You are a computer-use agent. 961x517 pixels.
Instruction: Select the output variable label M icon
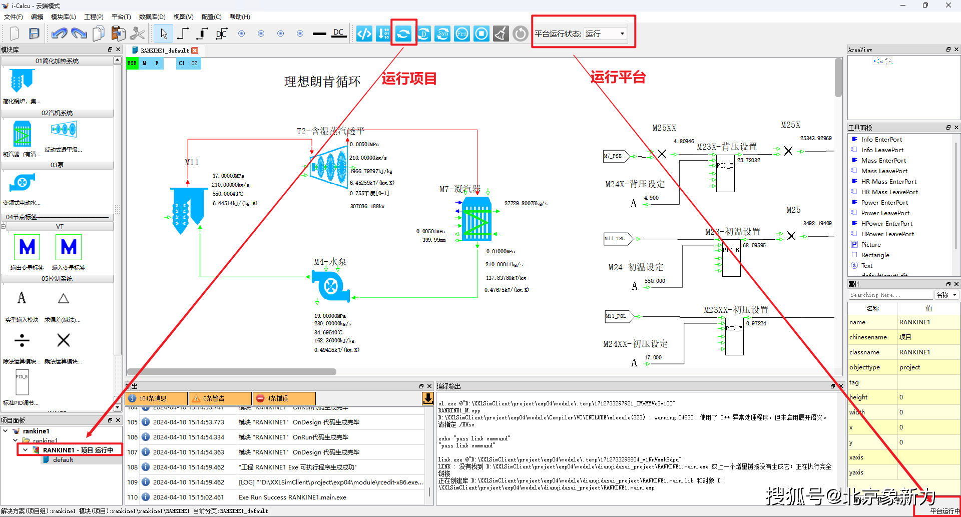pyautogui.click(x=27, y=247)
